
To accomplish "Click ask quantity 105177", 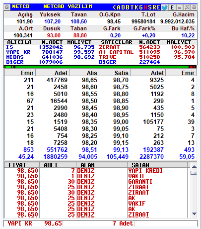I will coord(153,122).
